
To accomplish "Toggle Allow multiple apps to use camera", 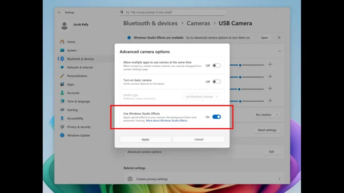I will [x=216, y=65].
